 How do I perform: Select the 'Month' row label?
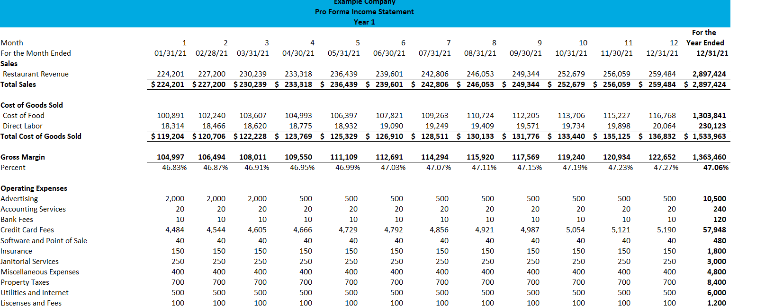[12, 43]
